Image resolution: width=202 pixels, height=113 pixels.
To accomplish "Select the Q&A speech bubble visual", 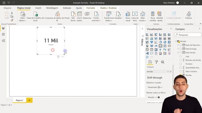I will (x=151, y=53).
